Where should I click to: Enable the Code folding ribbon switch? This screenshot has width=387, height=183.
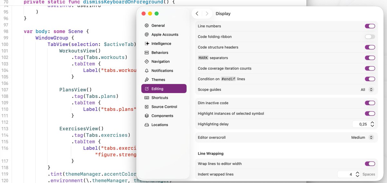(x=370, y=37)
